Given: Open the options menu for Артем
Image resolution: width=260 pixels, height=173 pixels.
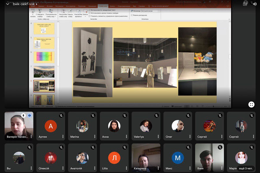Looking at the screenshot, I should coord(63,137).
